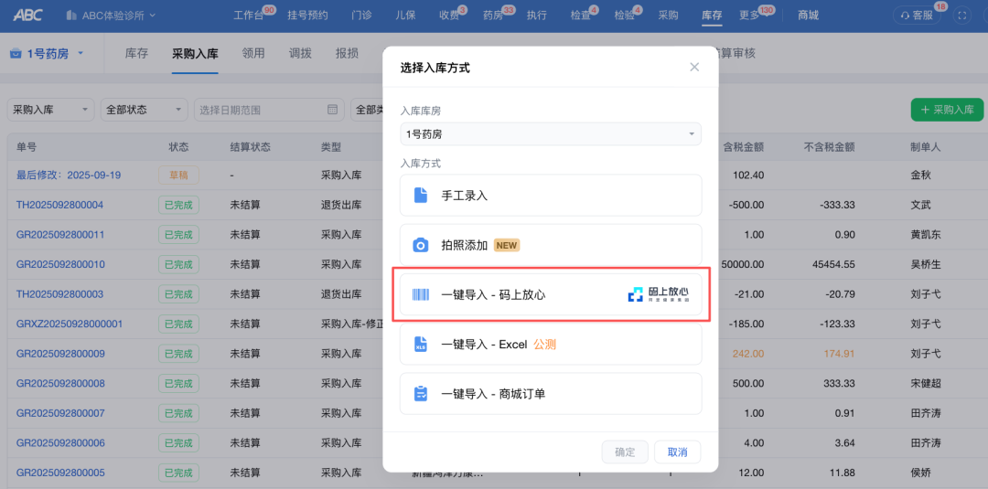Open order GR2025092800009
The width and height of the screenshot is (988, 489).
60,354
